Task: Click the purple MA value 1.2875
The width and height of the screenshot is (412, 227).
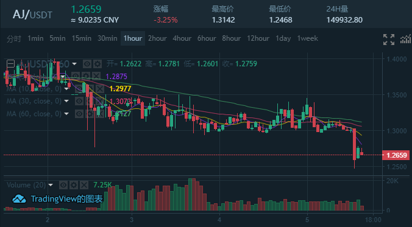Action: coord(116,76)
